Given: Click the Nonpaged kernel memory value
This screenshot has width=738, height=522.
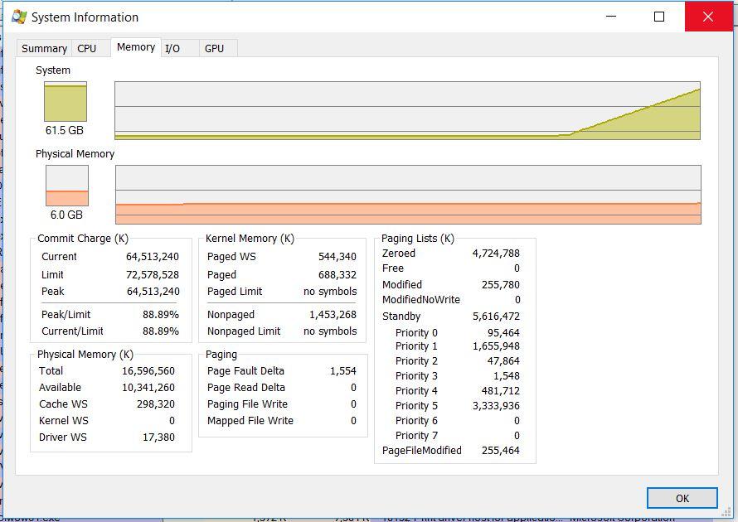Looking at the screenshot, I should point(333,315).
